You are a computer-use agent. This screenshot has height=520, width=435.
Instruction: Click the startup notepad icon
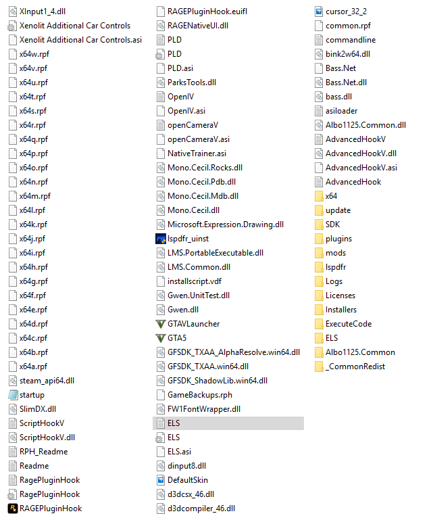pos(13,395)
